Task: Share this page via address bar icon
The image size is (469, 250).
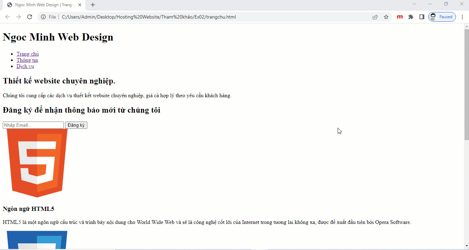Action: click(375, 17)
